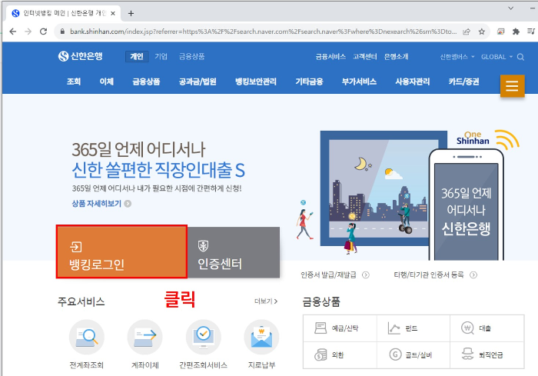Expand the 신한멤버스 dropdown
This screenshot has width=538, height=376.
click(x=457, y=57)
